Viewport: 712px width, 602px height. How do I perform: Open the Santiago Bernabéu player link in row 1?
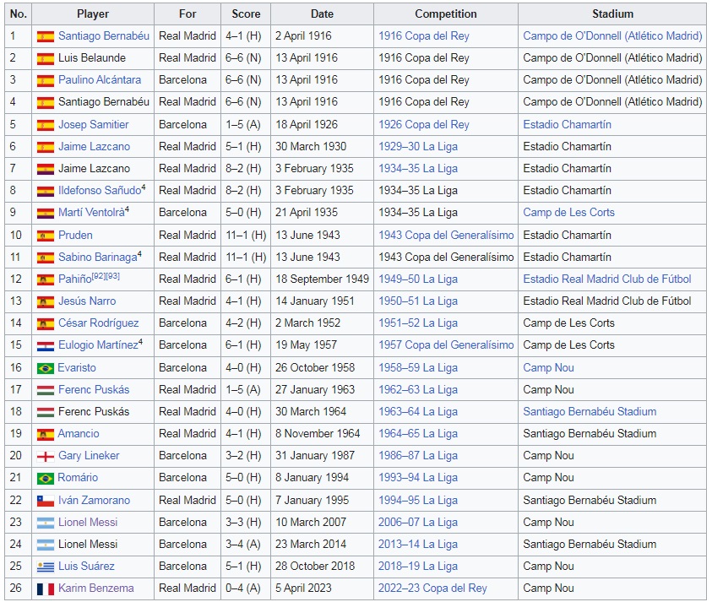[x=104, y=35]
